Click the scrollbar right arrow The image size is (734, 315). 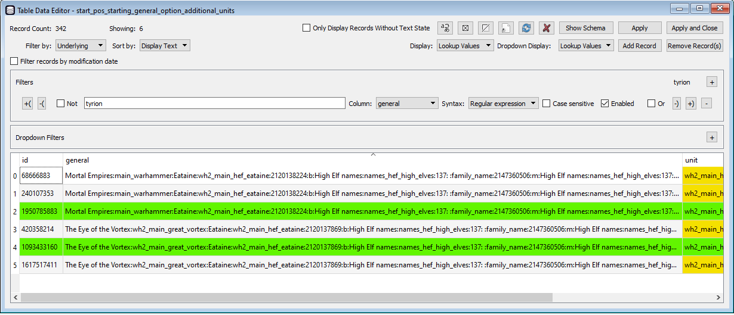pos(718,297)
